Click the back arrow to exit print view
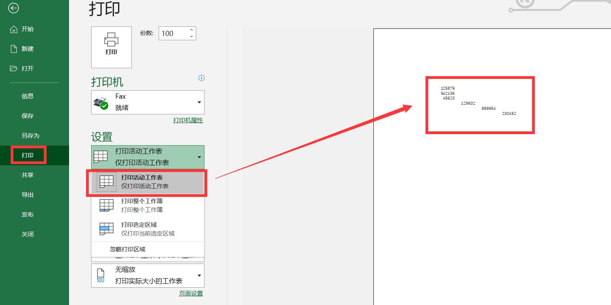This screenshot has width=611, height=305. click(13, 8)
